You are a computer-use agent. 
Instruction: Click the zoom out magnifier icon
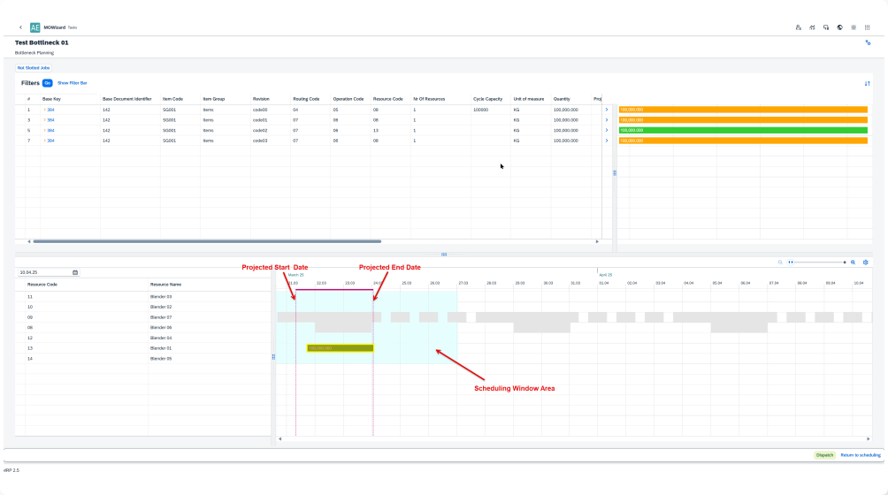780,262
